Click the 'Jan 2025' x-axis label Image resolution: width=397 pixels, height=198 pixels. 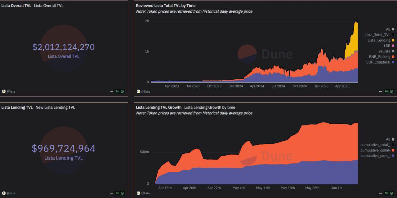321,86
